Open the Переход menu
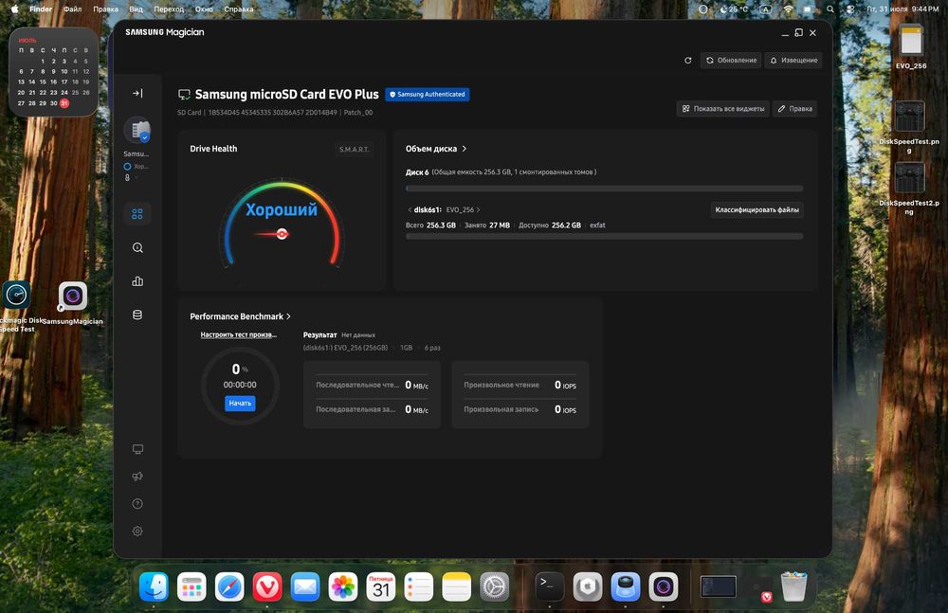The image size is (948, 613). pos(169,9)
